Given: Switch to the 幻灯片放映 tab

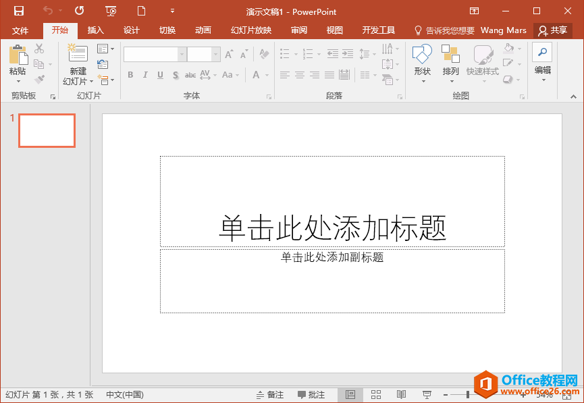Looking at the screenshot, I should [251, 30].
